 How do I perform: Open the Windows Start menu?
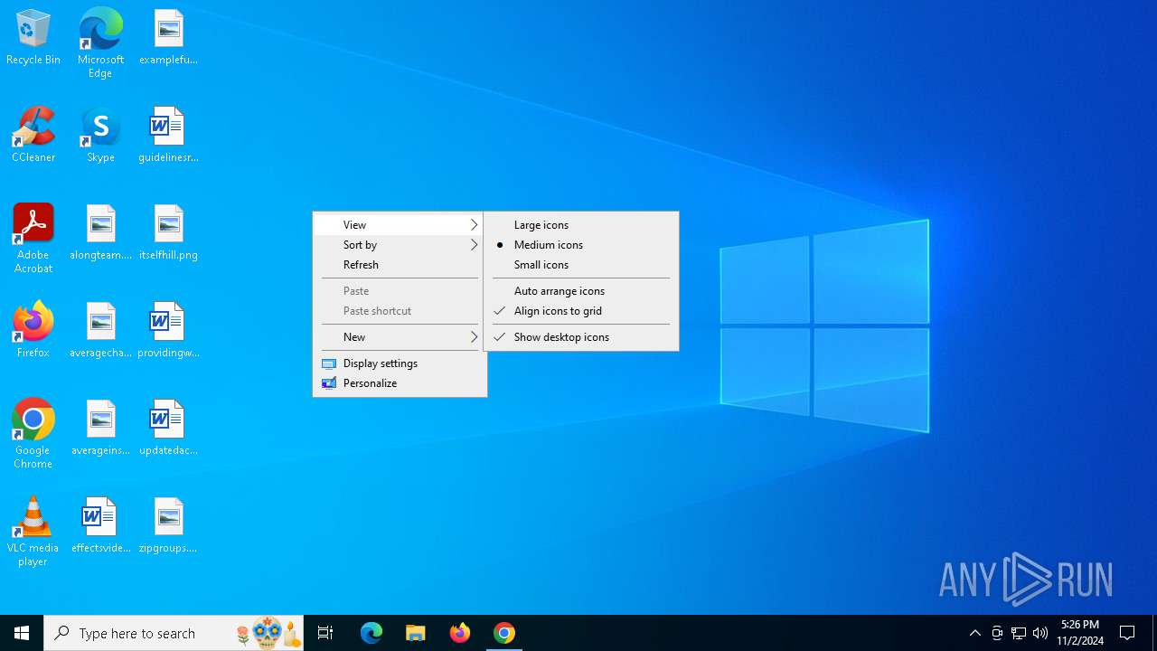coord(22,633)
